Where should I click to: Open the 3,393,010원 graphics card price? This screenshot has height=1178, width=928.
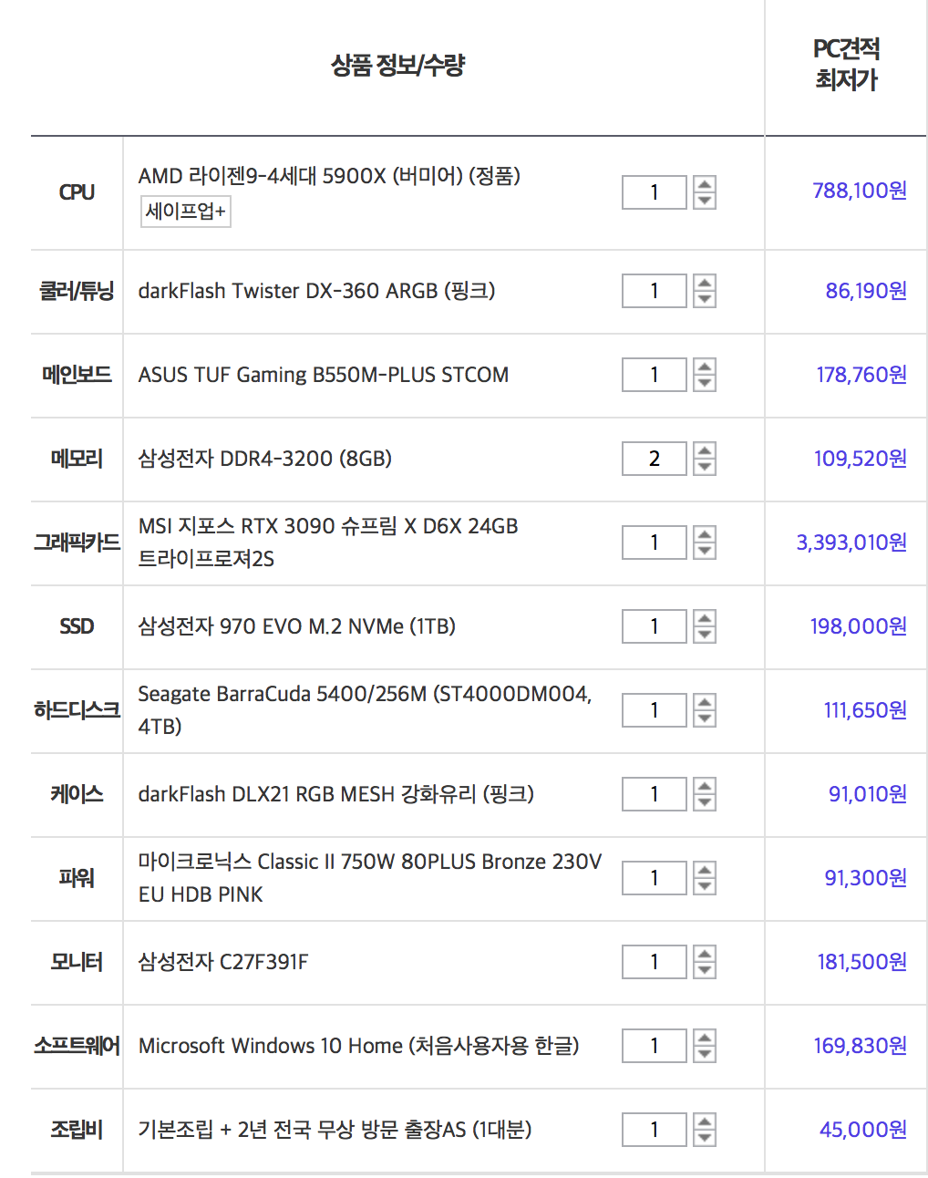point(851,542)
